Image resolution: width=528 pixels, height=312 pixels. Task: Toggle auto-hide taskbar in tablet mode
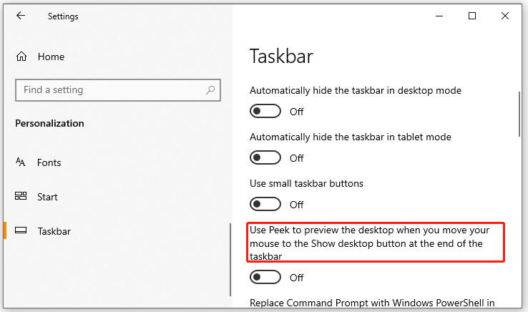click(265, 157)
